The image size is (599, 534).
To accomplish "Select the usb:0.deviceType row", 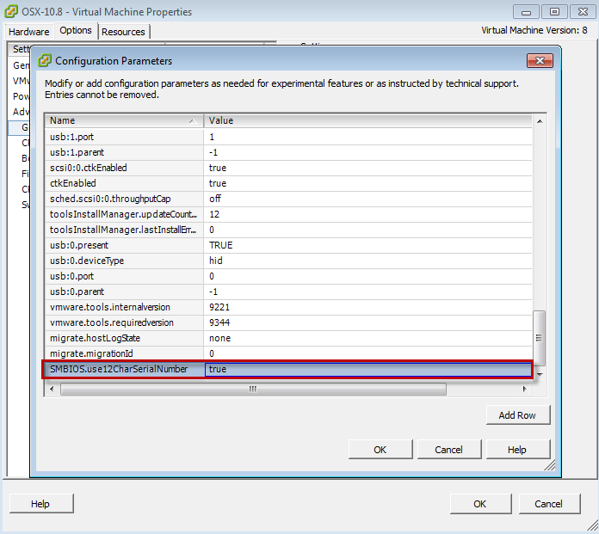I will [x=123, y=261].
